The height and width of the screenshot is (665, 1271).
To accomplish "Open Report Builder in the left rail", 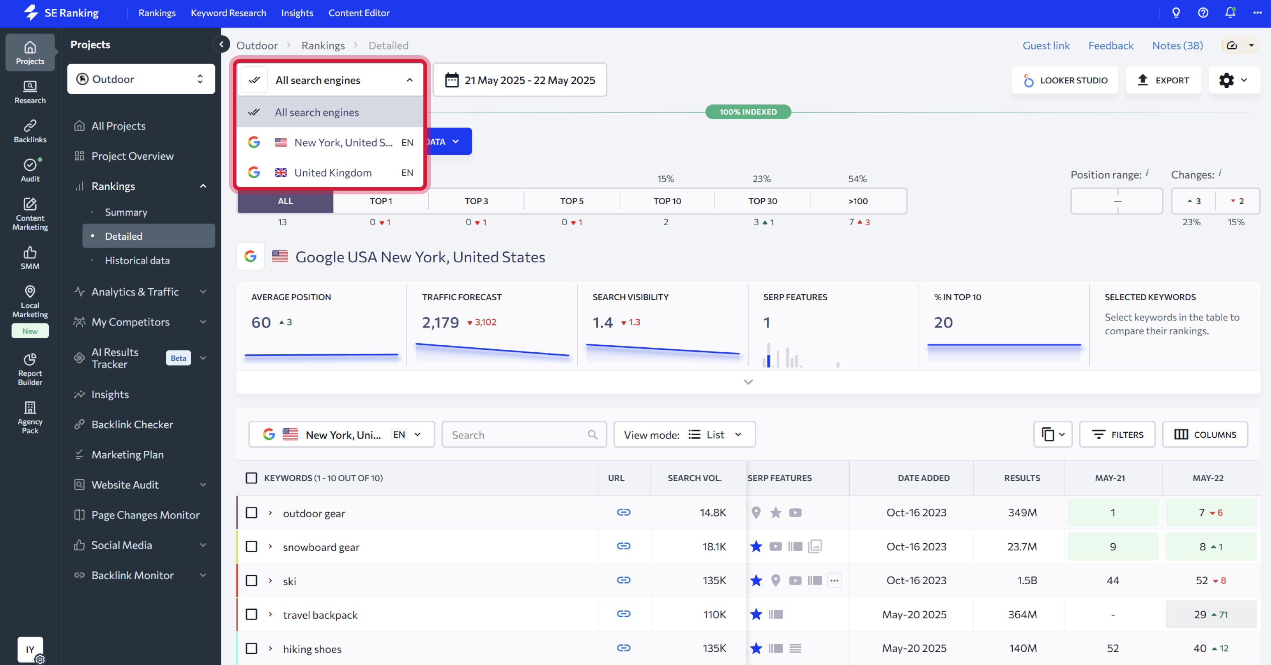I will coord(30,370).
